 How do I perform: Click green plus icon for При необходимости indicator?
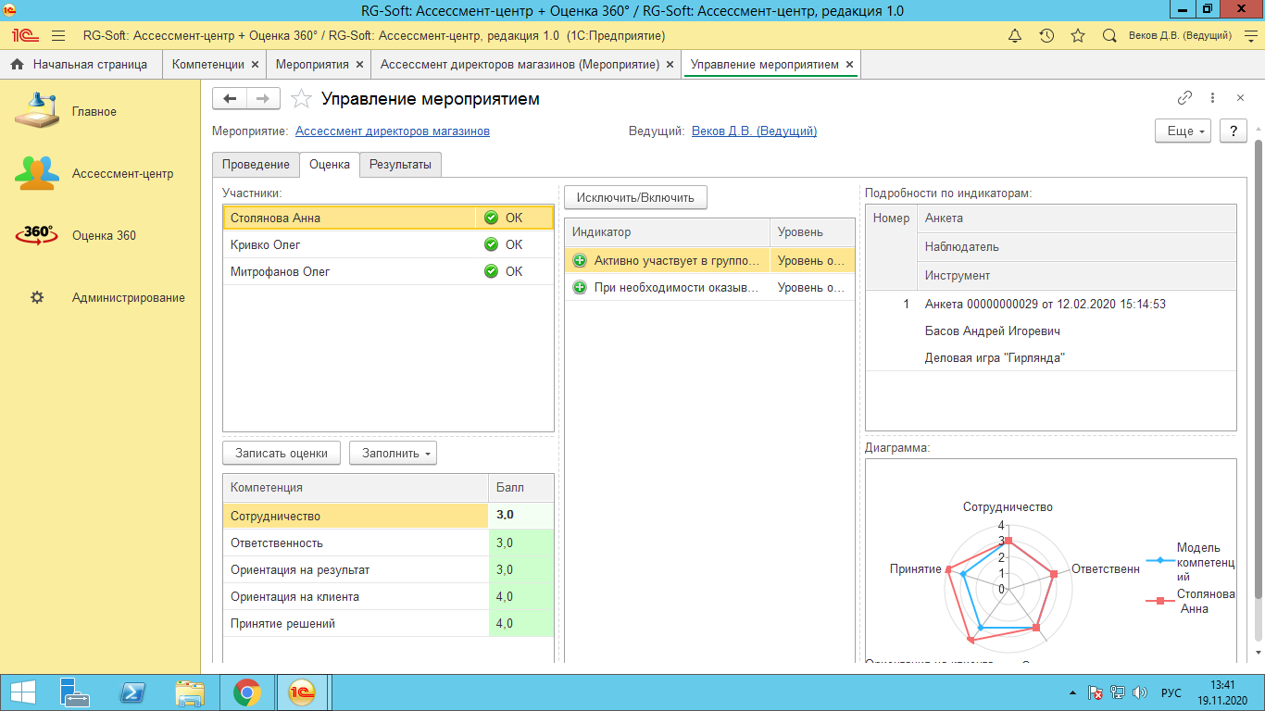(580, 287)
